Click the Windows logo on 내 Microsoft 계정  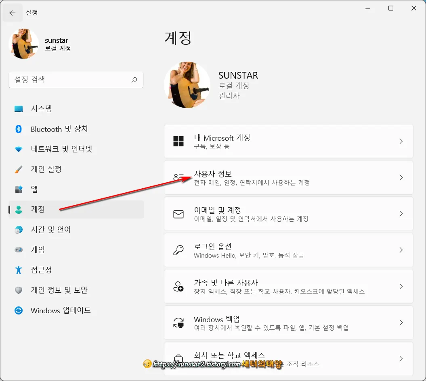178,141
